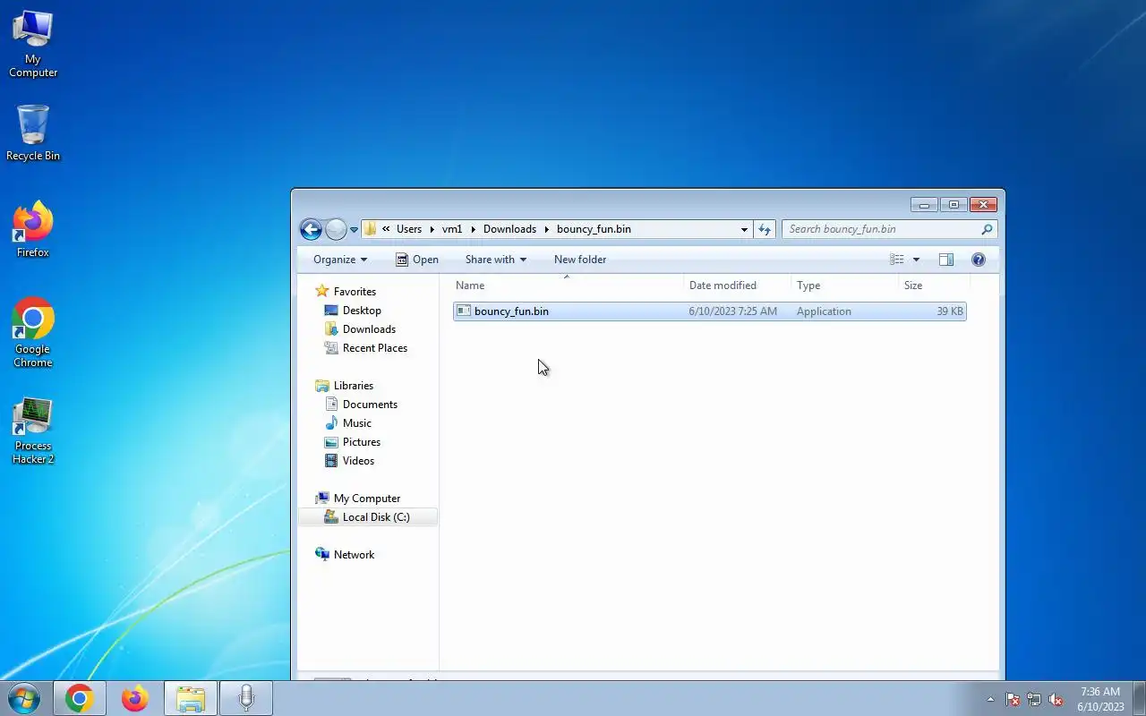This screenshot has height=716, width=1146.
Task: Open the Music library
Action: coord(356,423)
